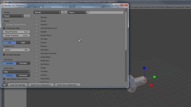Expand the Markers keymap section
191x107 pixels.
click(x=37, y=46)
